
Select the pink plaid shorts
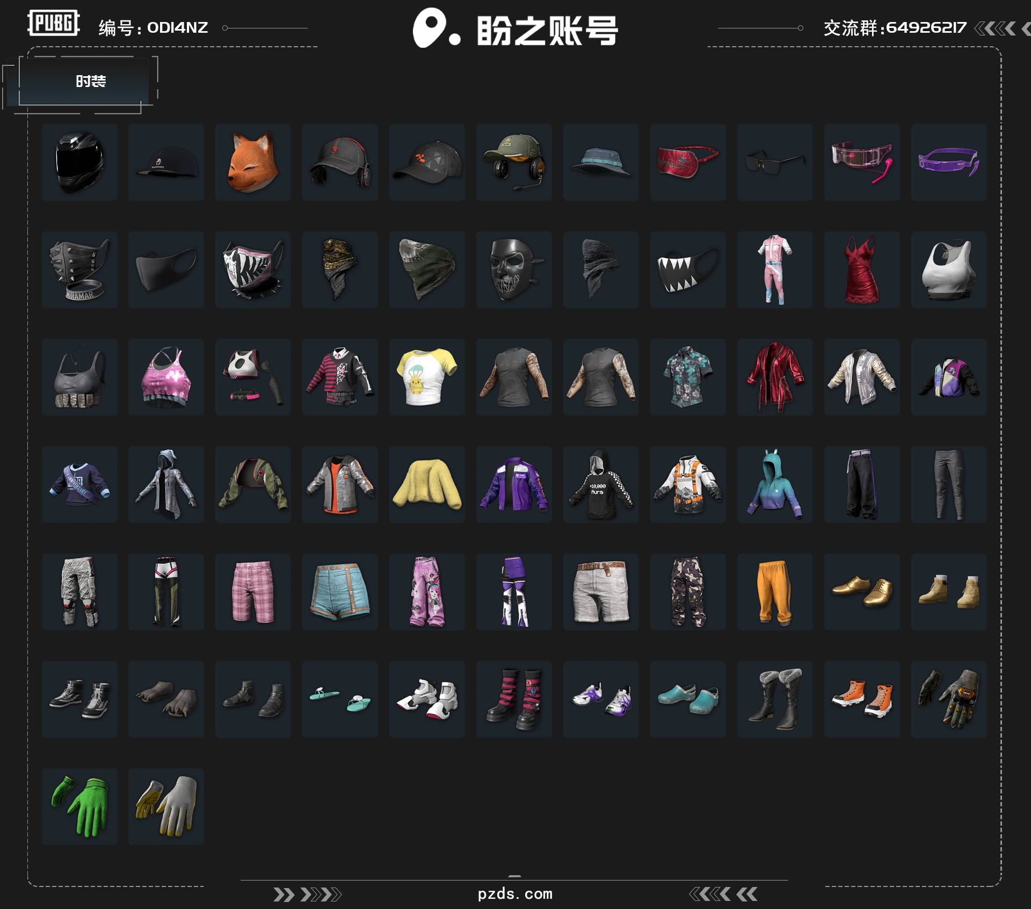point(253,592)
